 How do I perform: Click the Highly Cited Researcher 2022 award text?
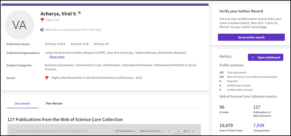coord(96,78)
